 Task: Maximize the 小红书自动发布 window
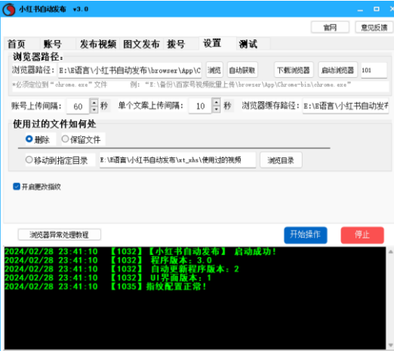pos(377,9)
